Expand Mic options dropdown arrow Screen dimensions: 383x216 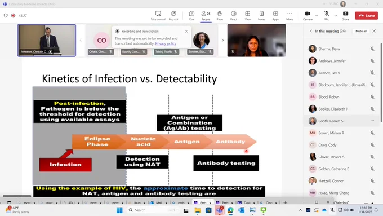coord(336,16)
